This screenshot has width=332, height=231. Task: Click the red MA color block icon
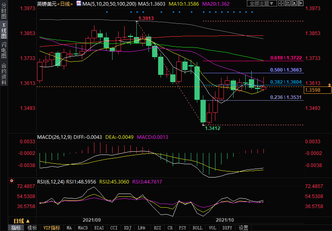(79, 4)
